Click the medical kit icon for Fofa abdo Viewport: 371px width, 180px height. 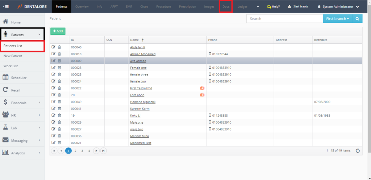tap(202, 95)
